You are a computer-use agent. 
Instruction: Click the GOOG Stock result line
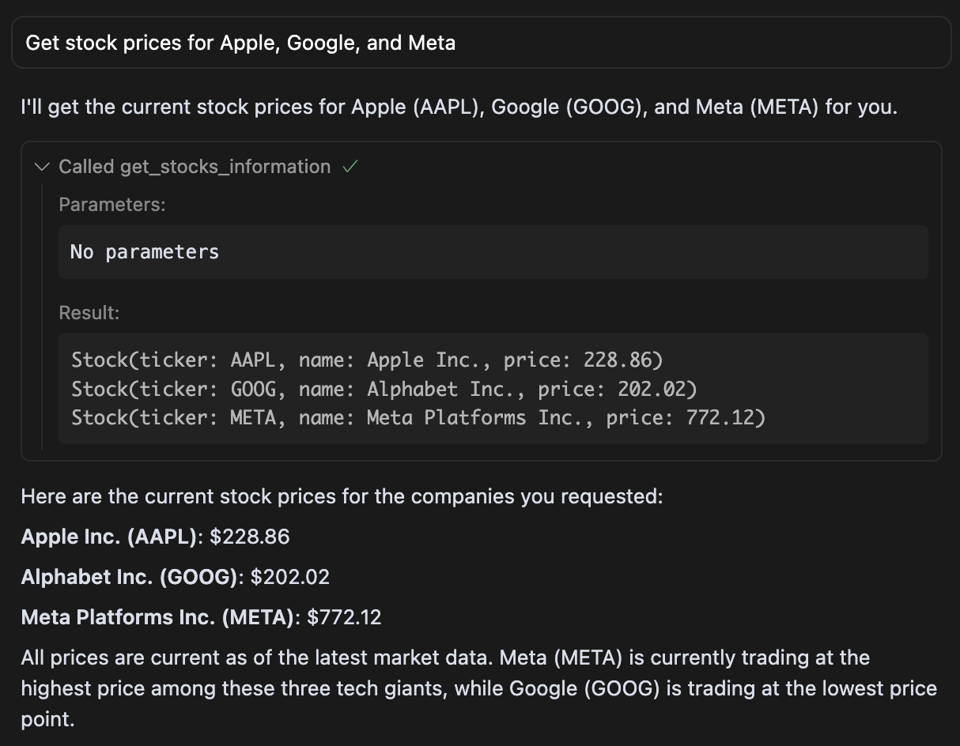[384, 389]
